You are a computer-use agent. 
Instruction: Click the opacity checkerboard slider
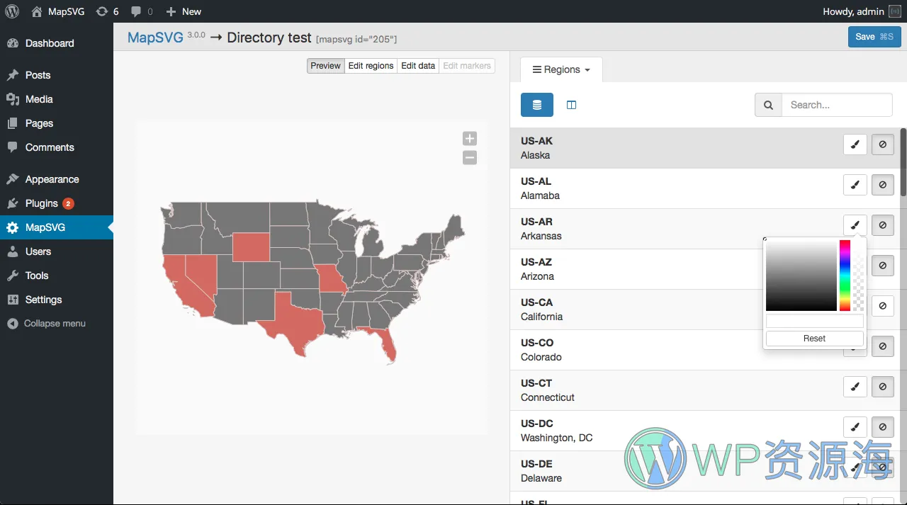click(x=859, y=276)
